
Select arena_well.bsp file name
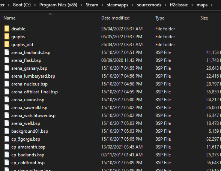point(26,123)
